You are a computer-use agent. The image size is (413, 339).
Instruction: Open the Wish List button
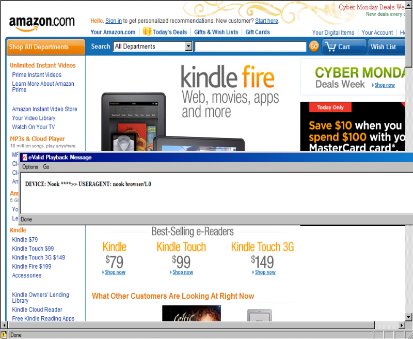point(386,47)
